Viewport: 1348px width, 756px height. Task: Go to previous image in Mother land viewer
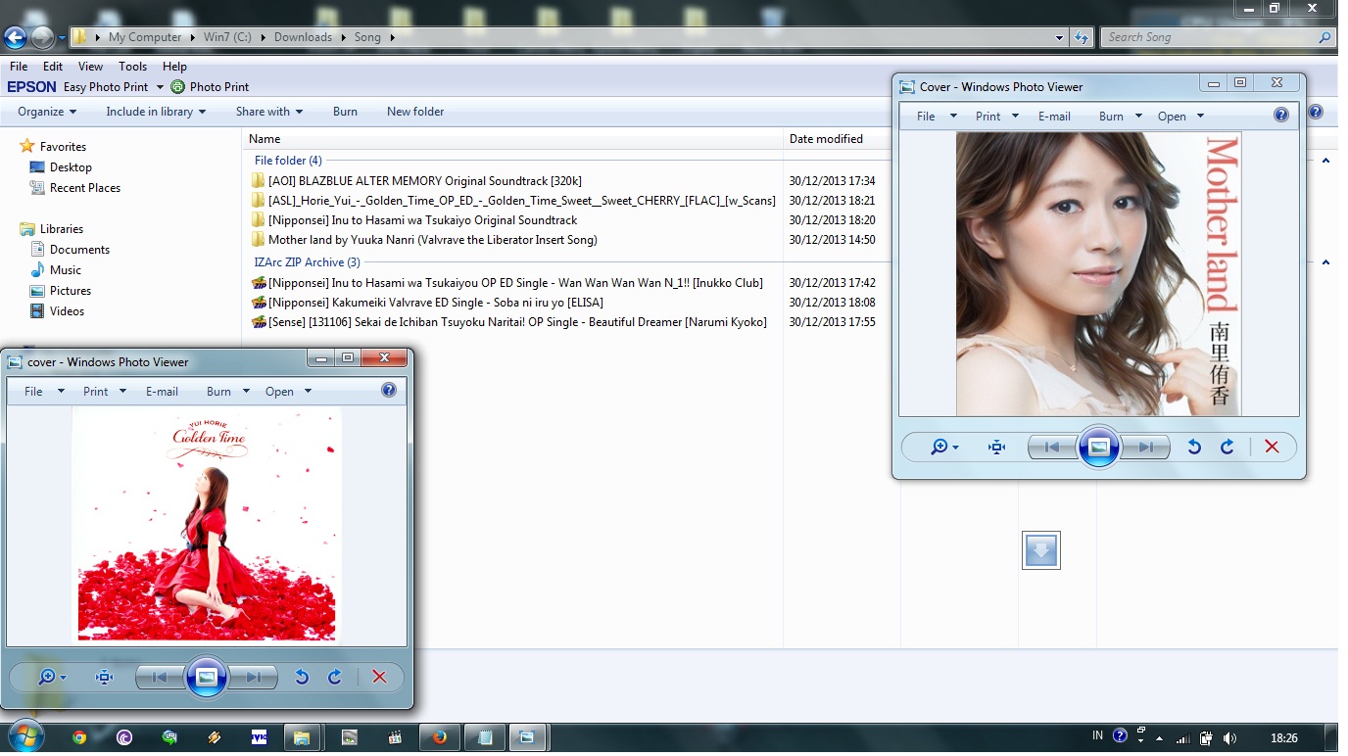pyautogui.click(x=1052, y=448)
